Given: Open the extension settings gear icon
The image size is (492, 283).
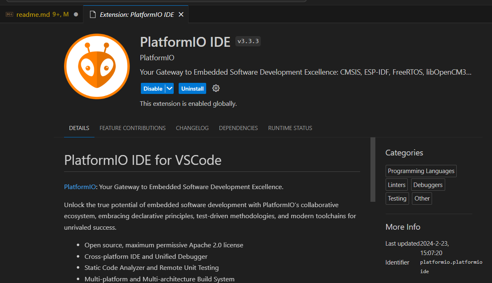Looking at the screenshot, I should tap(216, 88).
